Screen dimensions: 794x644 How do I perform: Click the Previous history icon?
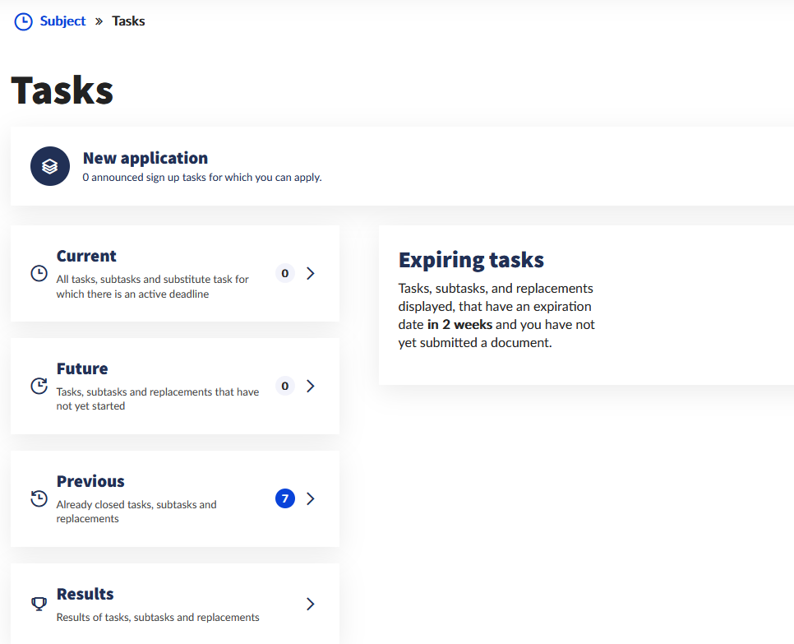[39, 498]
